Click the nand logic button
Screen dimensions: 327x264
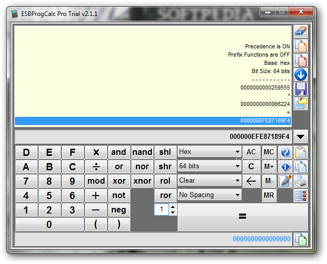click(143, 152)
